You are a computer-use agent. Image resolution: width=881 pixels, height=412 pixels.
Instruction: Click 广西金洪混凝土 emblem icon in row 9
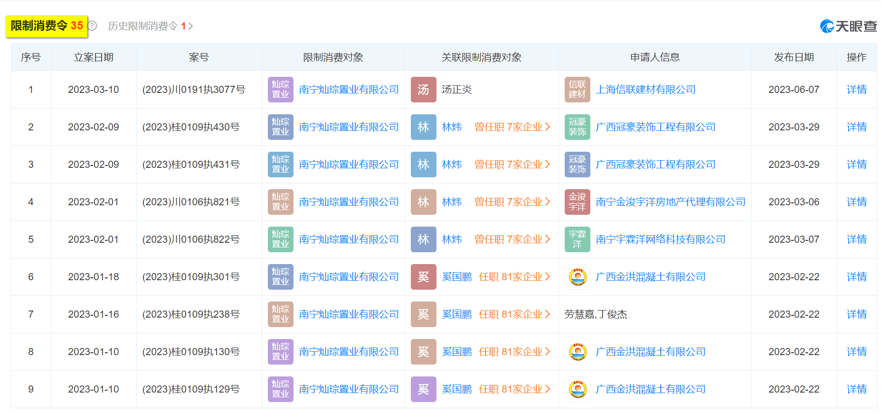tap(578, 389)
